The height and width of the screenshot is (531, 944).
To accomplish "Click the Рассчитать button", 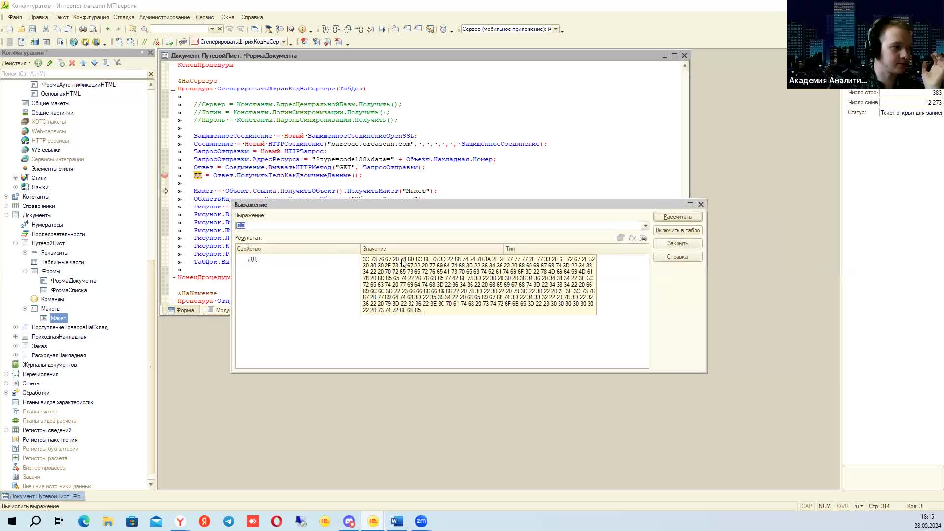I will [x=678, y=217].
